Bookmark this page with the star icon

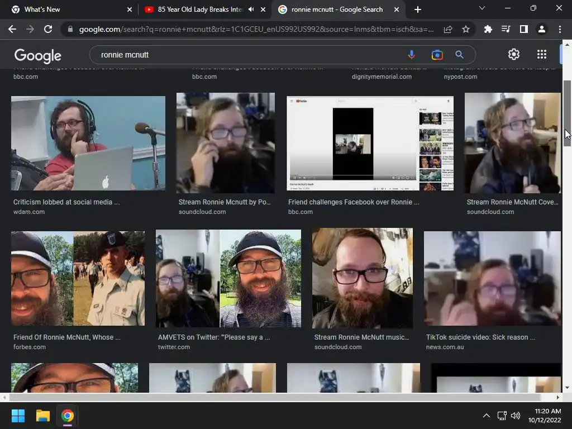(x=466, y=29)
